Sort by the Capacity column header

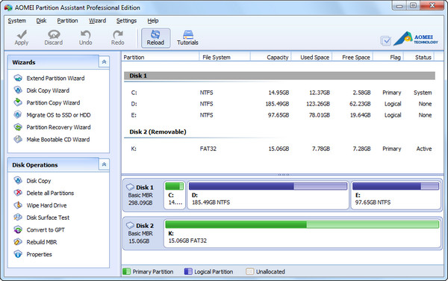pyautogui.click(x=271, y=58)
